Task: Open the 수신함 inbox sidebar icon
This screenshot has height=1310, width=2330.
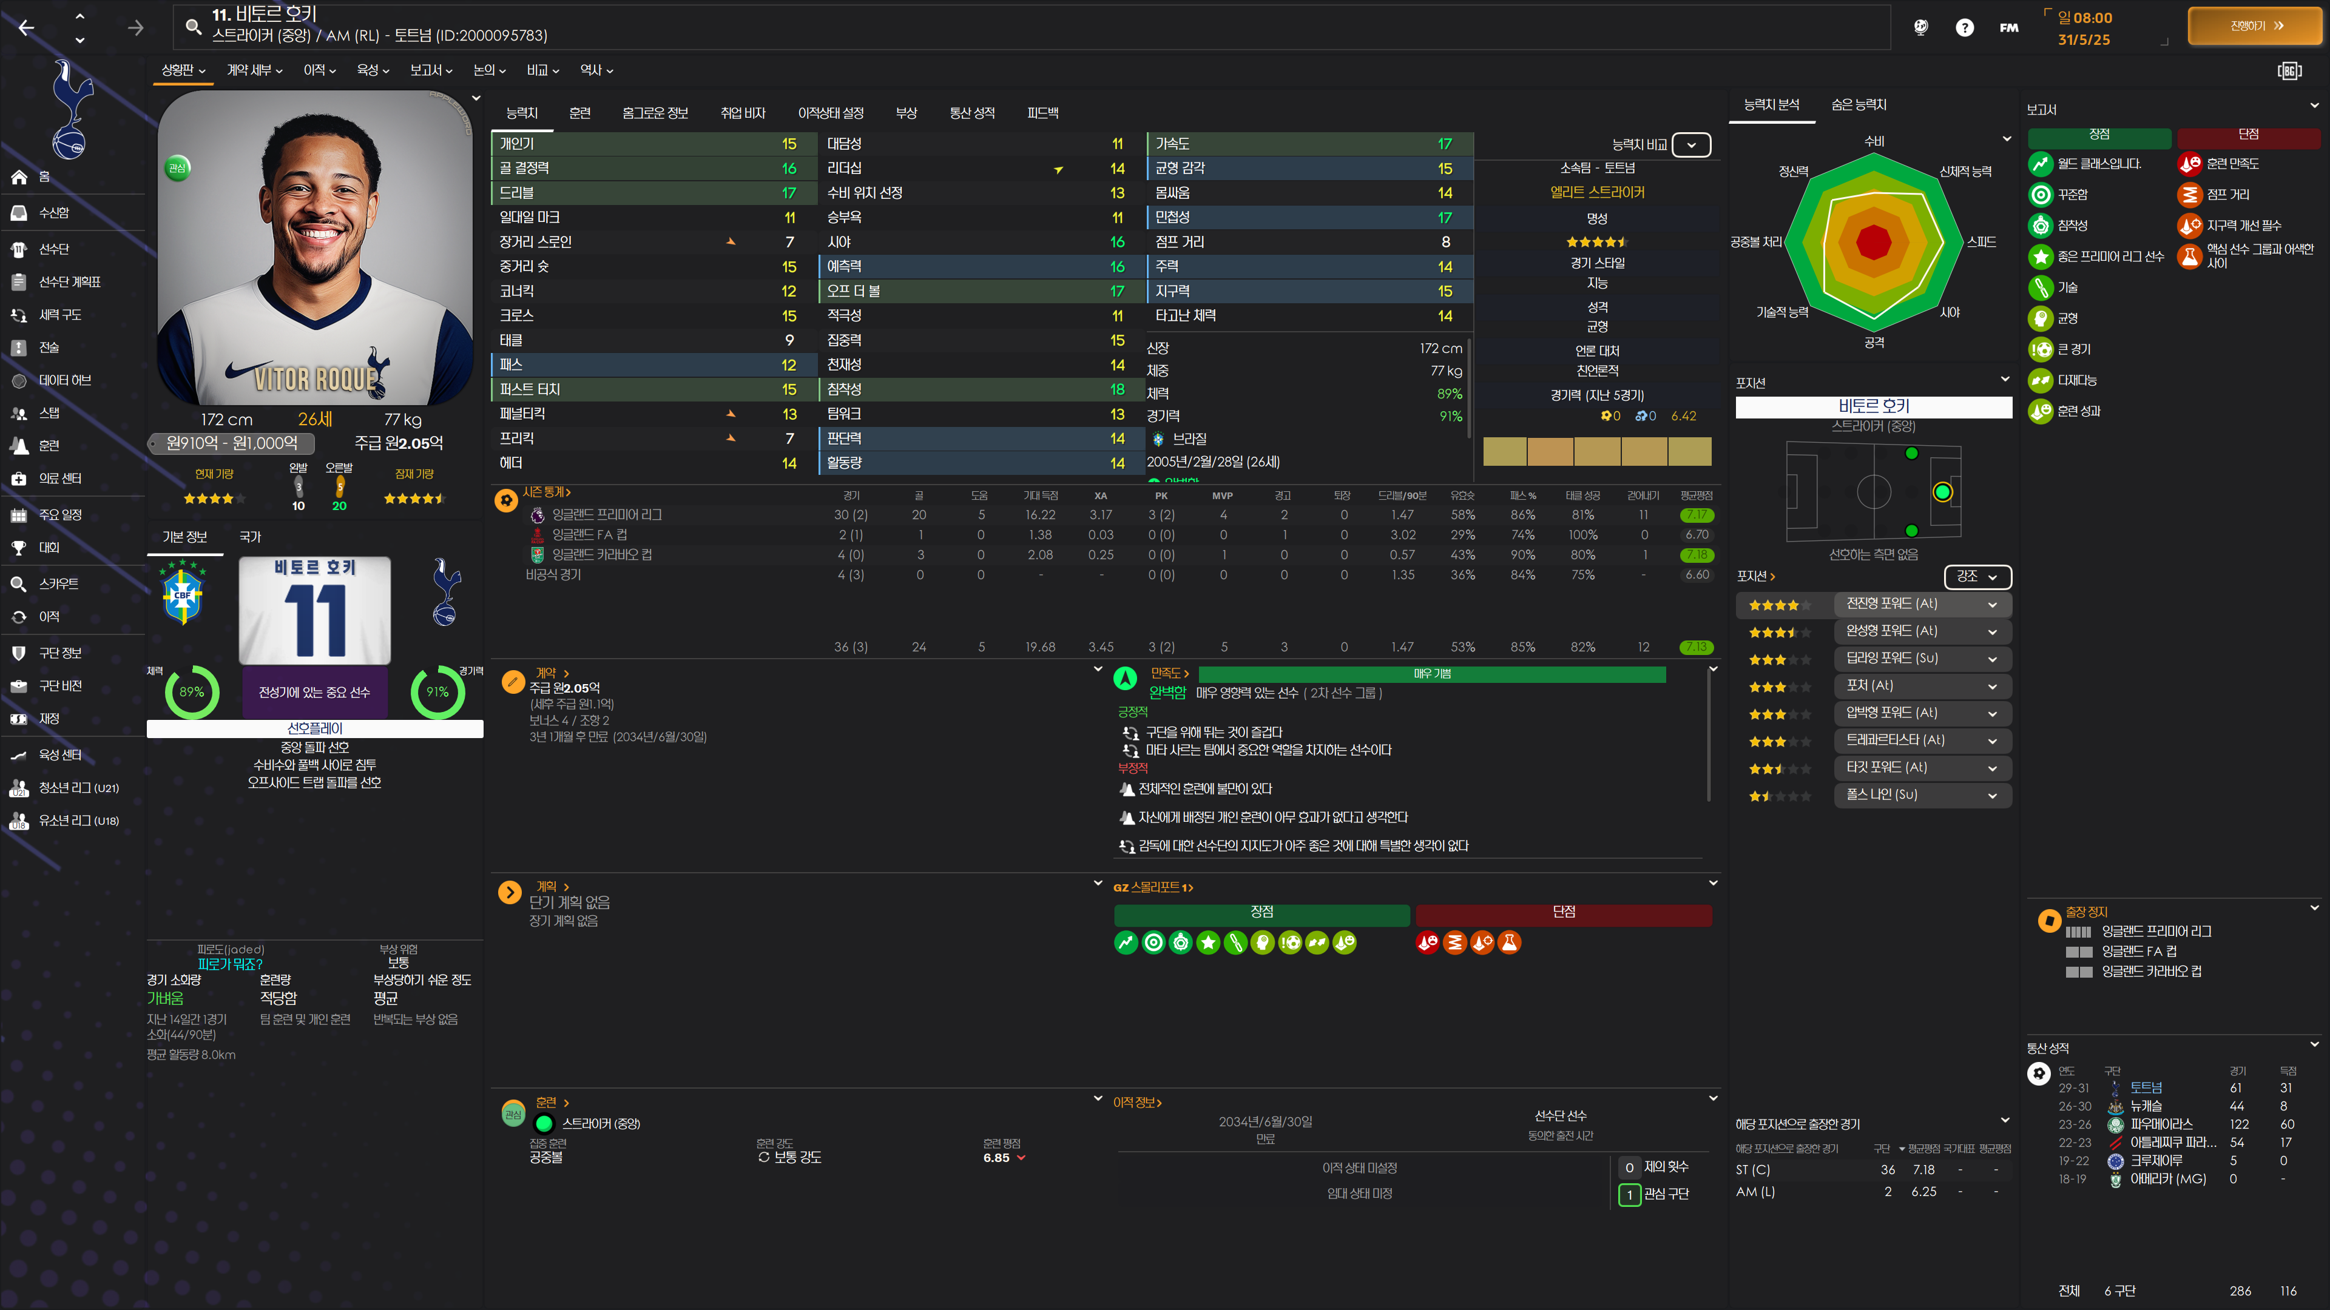Action: (x=19, y=212)
